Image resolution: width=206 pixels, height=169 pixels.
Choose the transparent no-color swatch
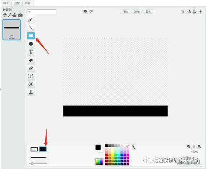(x=128, y=146)
